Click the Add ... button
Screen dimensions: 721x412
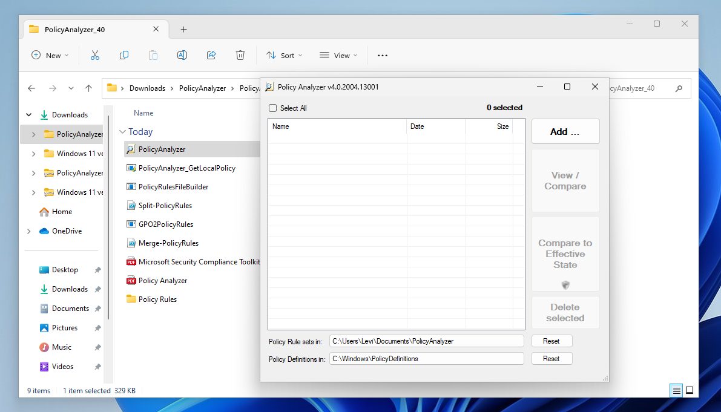565,131
